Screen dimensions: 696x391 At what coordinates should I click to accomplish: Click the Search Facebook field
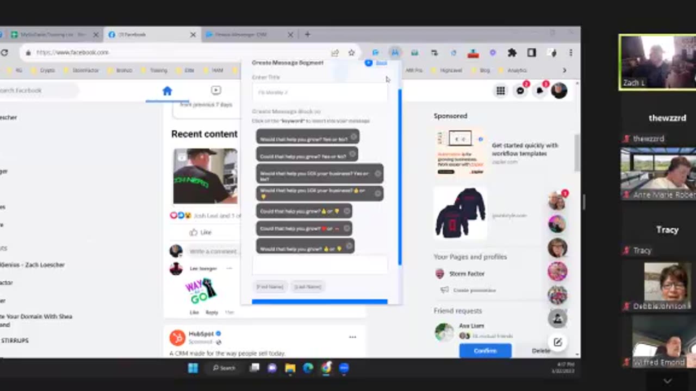click(38, 91)
